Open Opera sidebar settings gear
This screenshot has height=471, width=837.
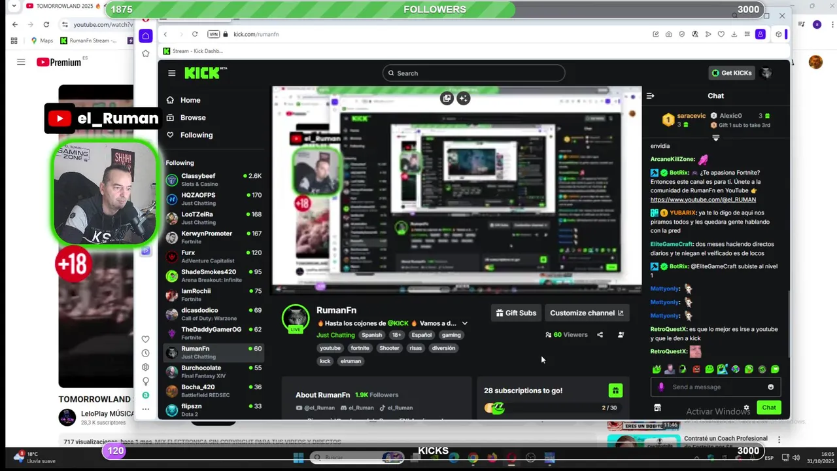click(145, 367)
